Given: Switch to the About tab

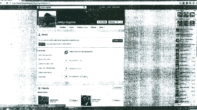Looking at the screenshot, I should [71, 27].
